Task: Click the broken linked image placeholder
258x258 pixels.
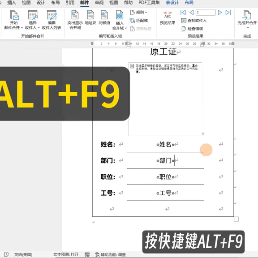Action: coord(165,99)
